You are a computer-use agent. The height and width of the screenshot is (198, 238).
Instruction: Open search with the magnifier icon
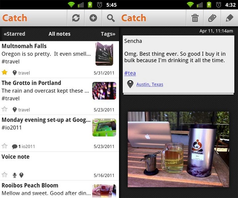tap(111, 18)
